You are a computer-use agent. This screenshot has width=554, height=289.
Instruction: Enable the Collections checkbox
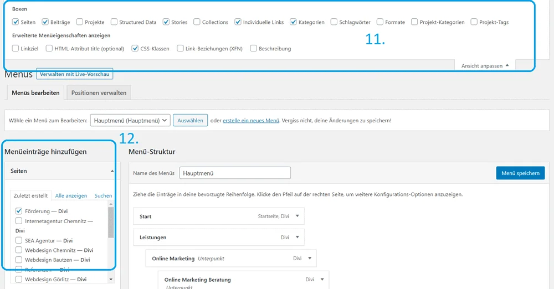click(x=197, y=22)
